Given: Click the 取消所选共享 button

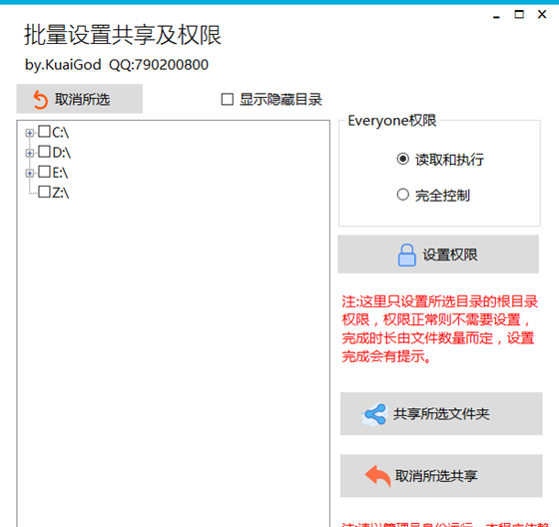Looking at the screenshot, I should point(441,476).
